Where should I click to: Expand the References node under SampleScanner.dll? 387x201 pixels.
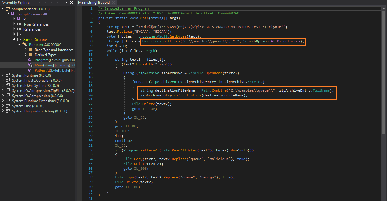tap(14, 29)
